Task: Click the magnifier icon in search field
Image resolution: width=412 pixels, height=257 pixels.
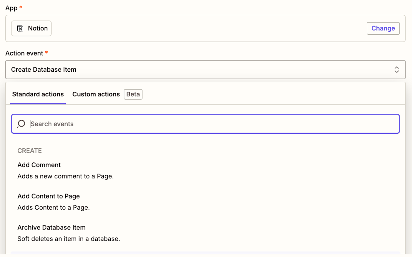Action: [21, 124]
